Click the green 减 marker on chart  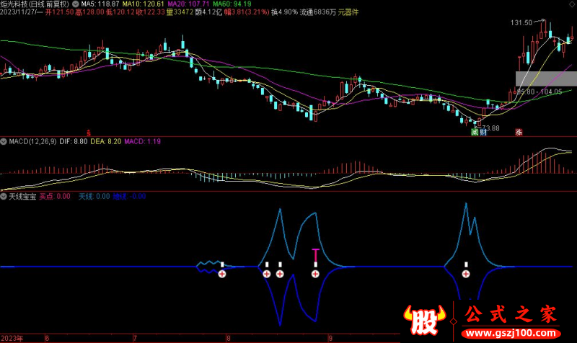[474, 133]
